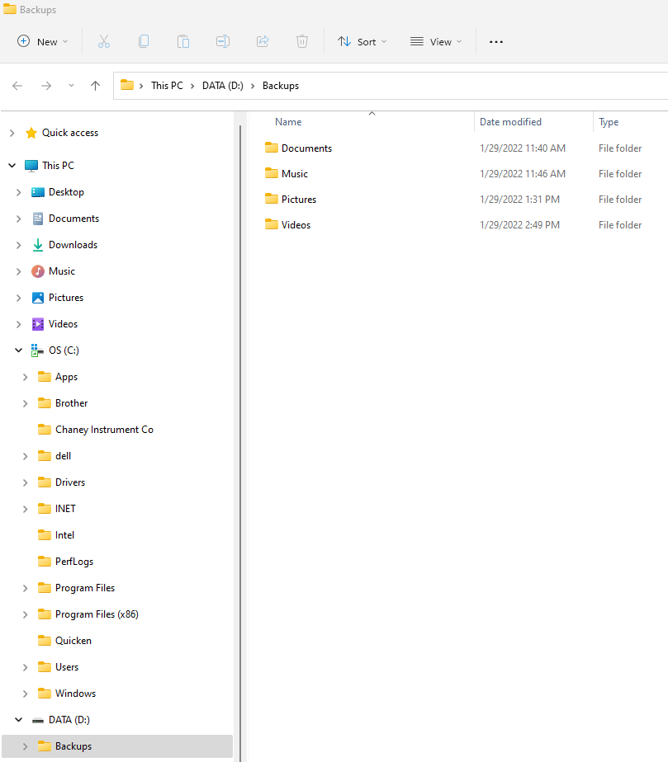The height and width of the screenshot is (762, 668).
Task: Expand the Program Files (x86) node
Action: tap(26, 614)
